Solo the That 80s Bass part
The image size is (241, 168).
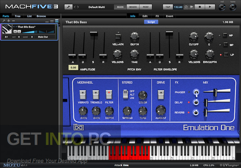19,32
